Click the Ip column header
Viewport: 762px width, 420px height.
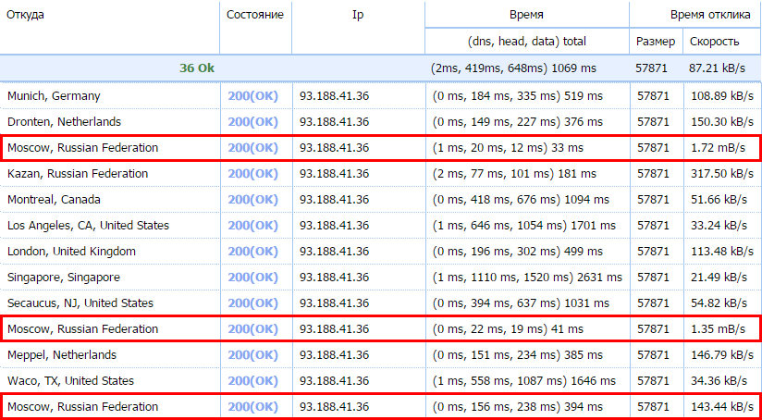click(x=358, y=16)
